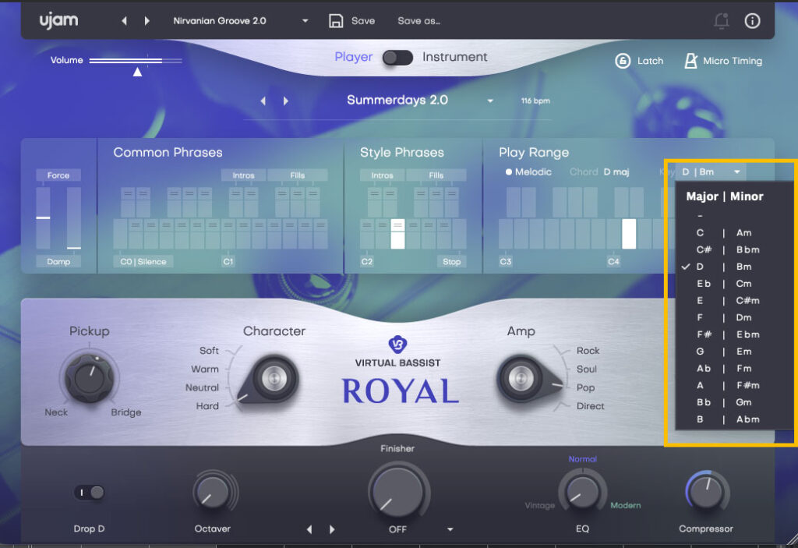The height and width of the screenshot is (548, 798).
Task: Adjust the Volume slider
Action: (136, 61)
